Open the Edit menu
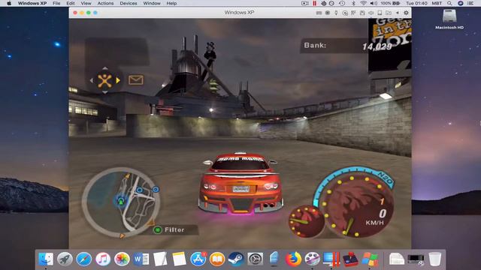481x270 pixels. coord(71,3)
